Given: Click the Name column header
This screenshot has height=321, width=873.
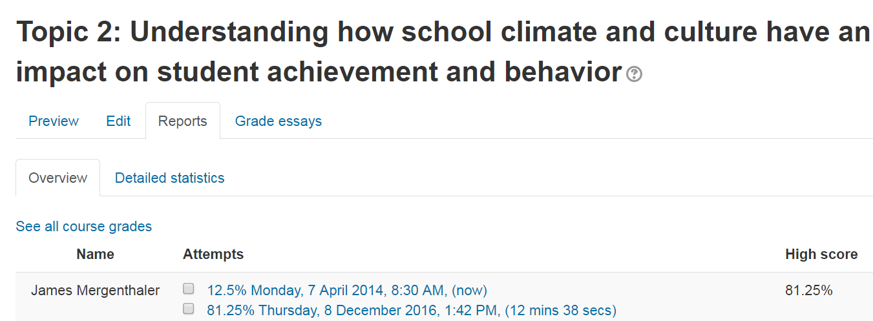Looking at the screenshot, I should click(95, 254).
